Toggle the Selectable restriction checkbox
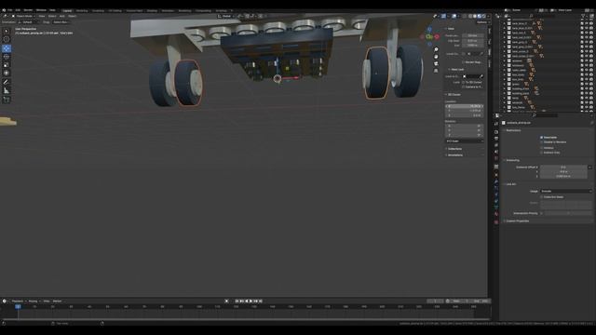 coord(541,138)
